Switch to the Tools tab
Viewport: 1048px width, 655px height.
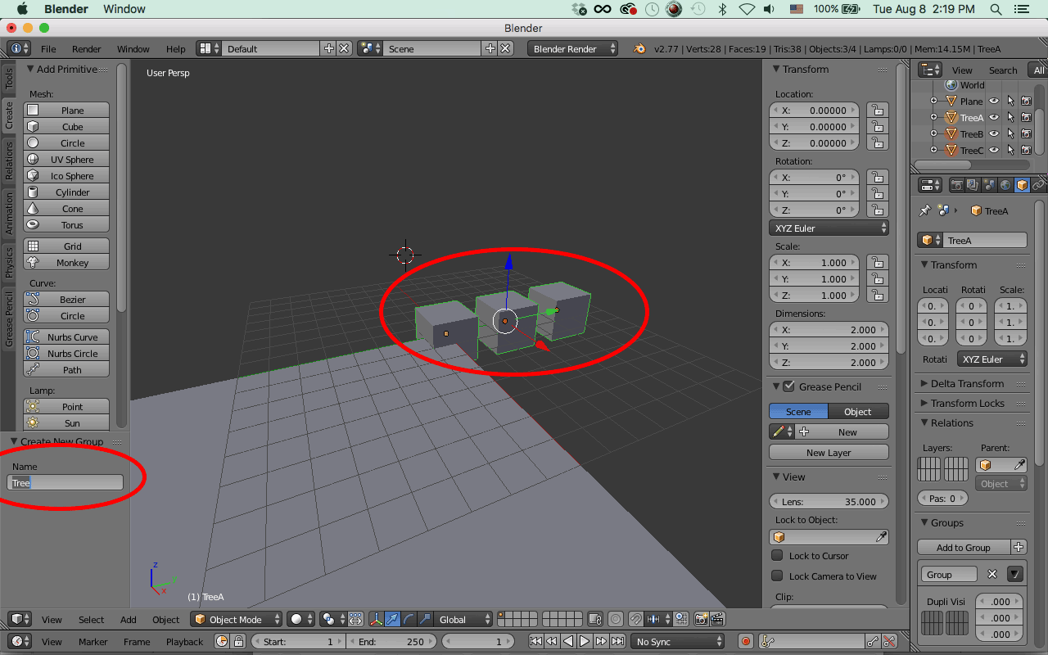(9, 78)
